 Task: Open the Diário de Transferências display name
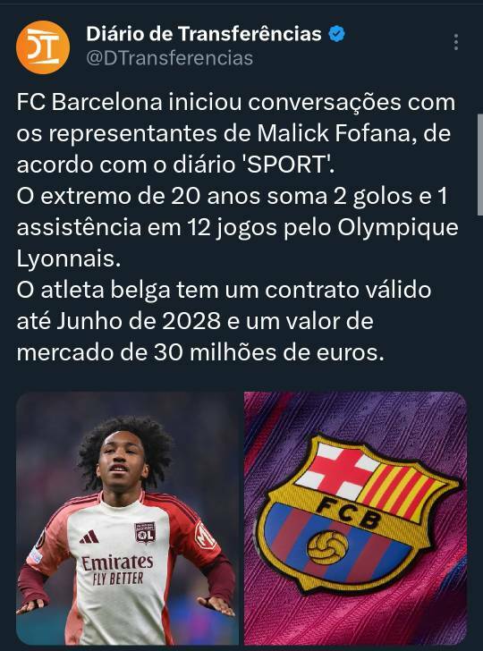coord(204,34)
